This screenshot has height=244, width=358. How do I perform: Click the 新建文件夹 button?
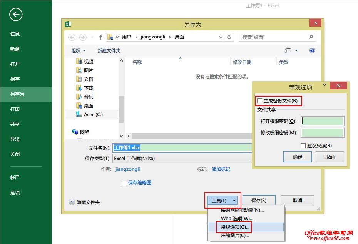tap(109, 50)
